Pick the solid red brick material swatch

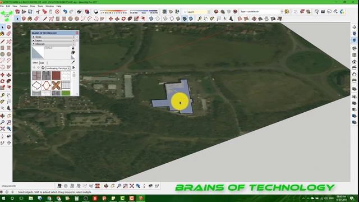pos(56,75)
